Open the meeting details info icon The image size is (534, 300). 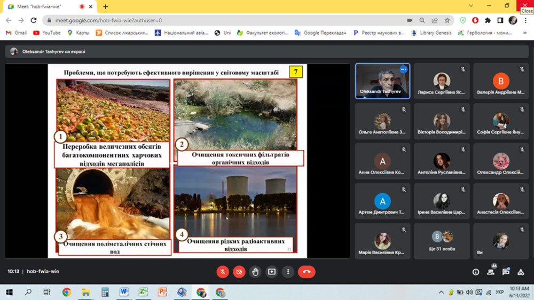pyautogui.click(x=476, y=272)
